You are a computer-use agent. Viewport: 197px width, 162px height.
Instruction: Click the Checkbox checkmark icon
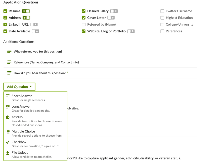(8, 142)
